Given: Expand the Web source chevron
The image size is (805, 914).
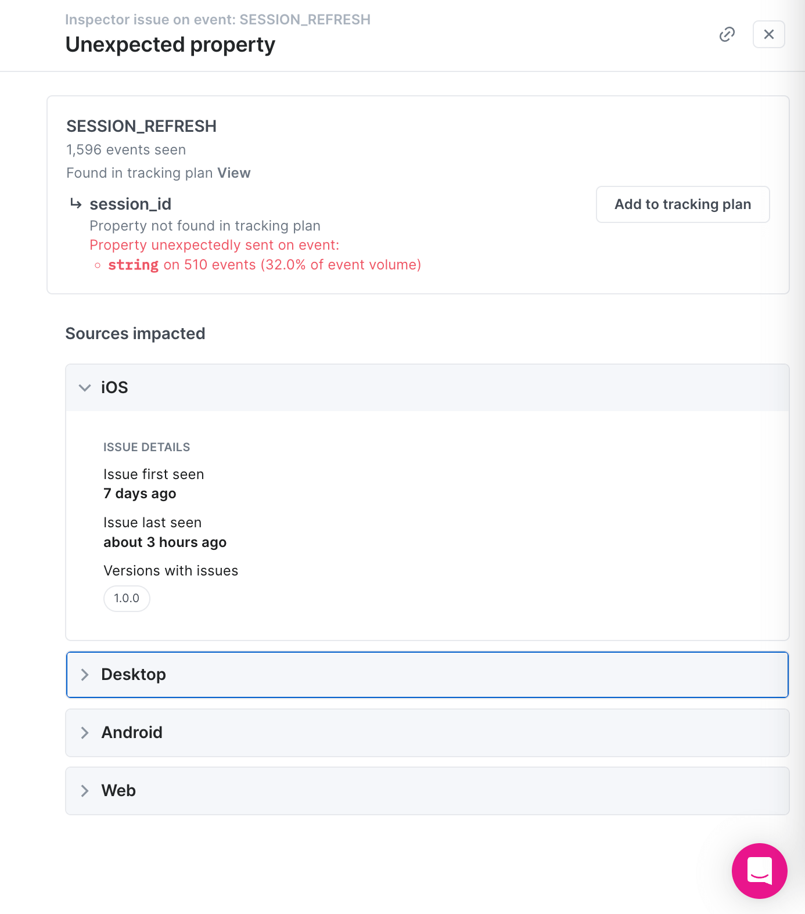Looking at the screenshot, I should coord(85,791).
